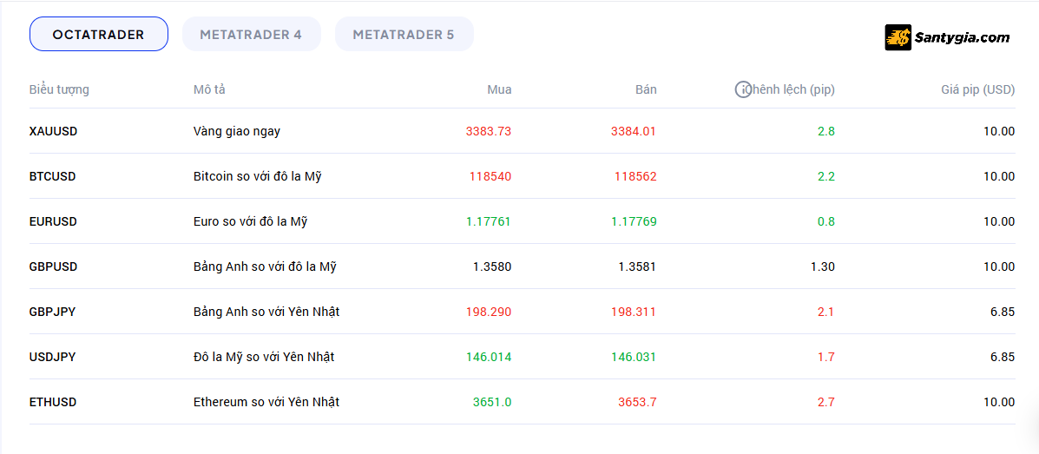Click Euro so với đô la Mỹ
This screenshot has height=454, width=1039.
251,222
